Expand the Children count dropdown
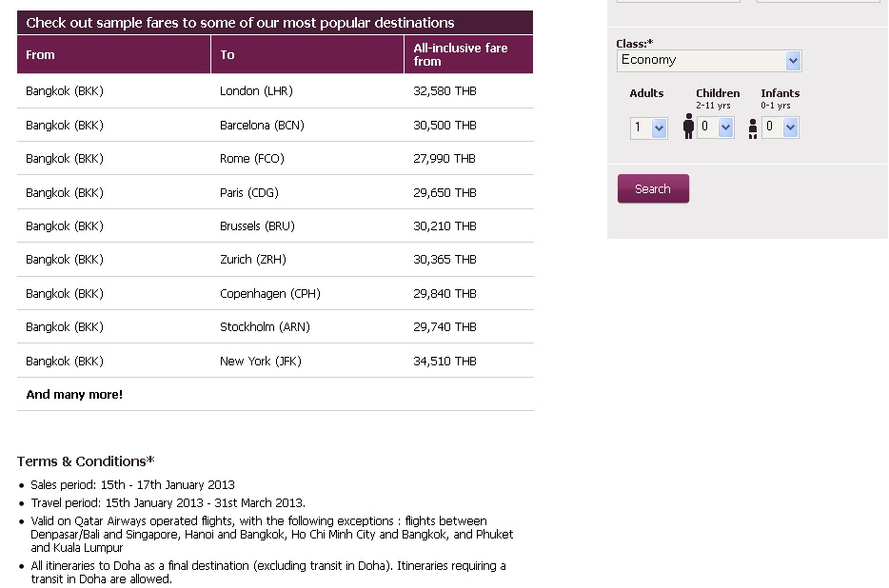 pos(716,127)
